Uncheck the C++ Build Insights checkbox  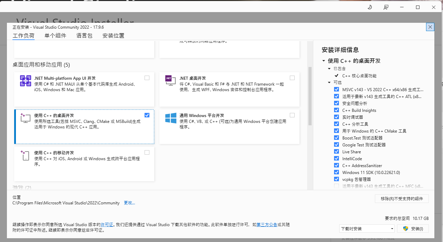coord(336,110)
